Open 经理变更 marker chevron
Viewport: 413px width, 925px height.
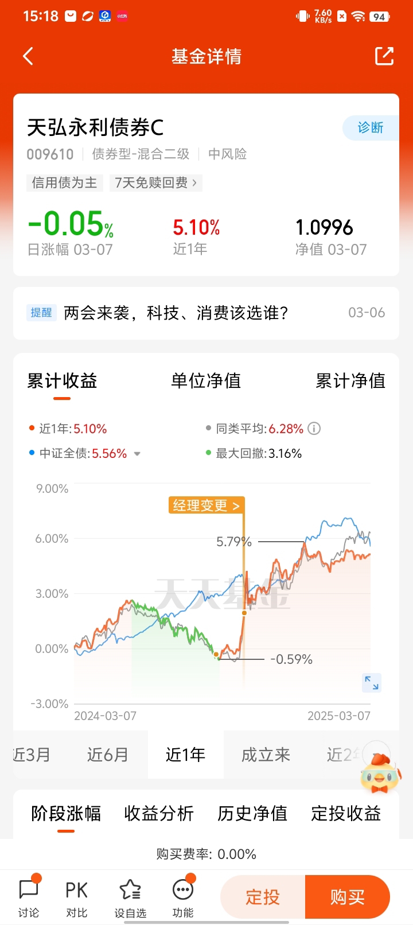tap(236, 506)
